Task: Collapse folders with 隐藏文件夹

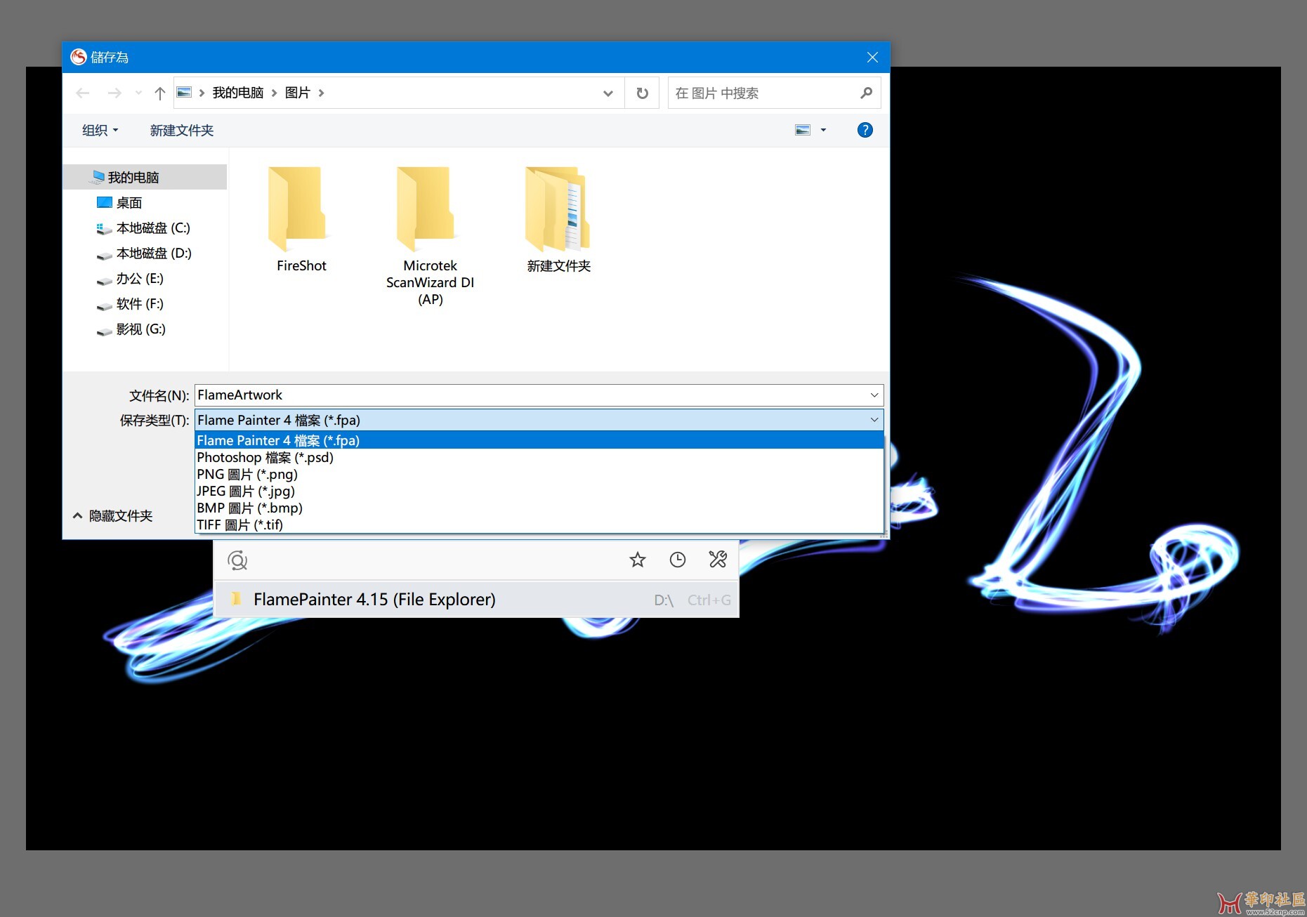Action: point(112,516)
